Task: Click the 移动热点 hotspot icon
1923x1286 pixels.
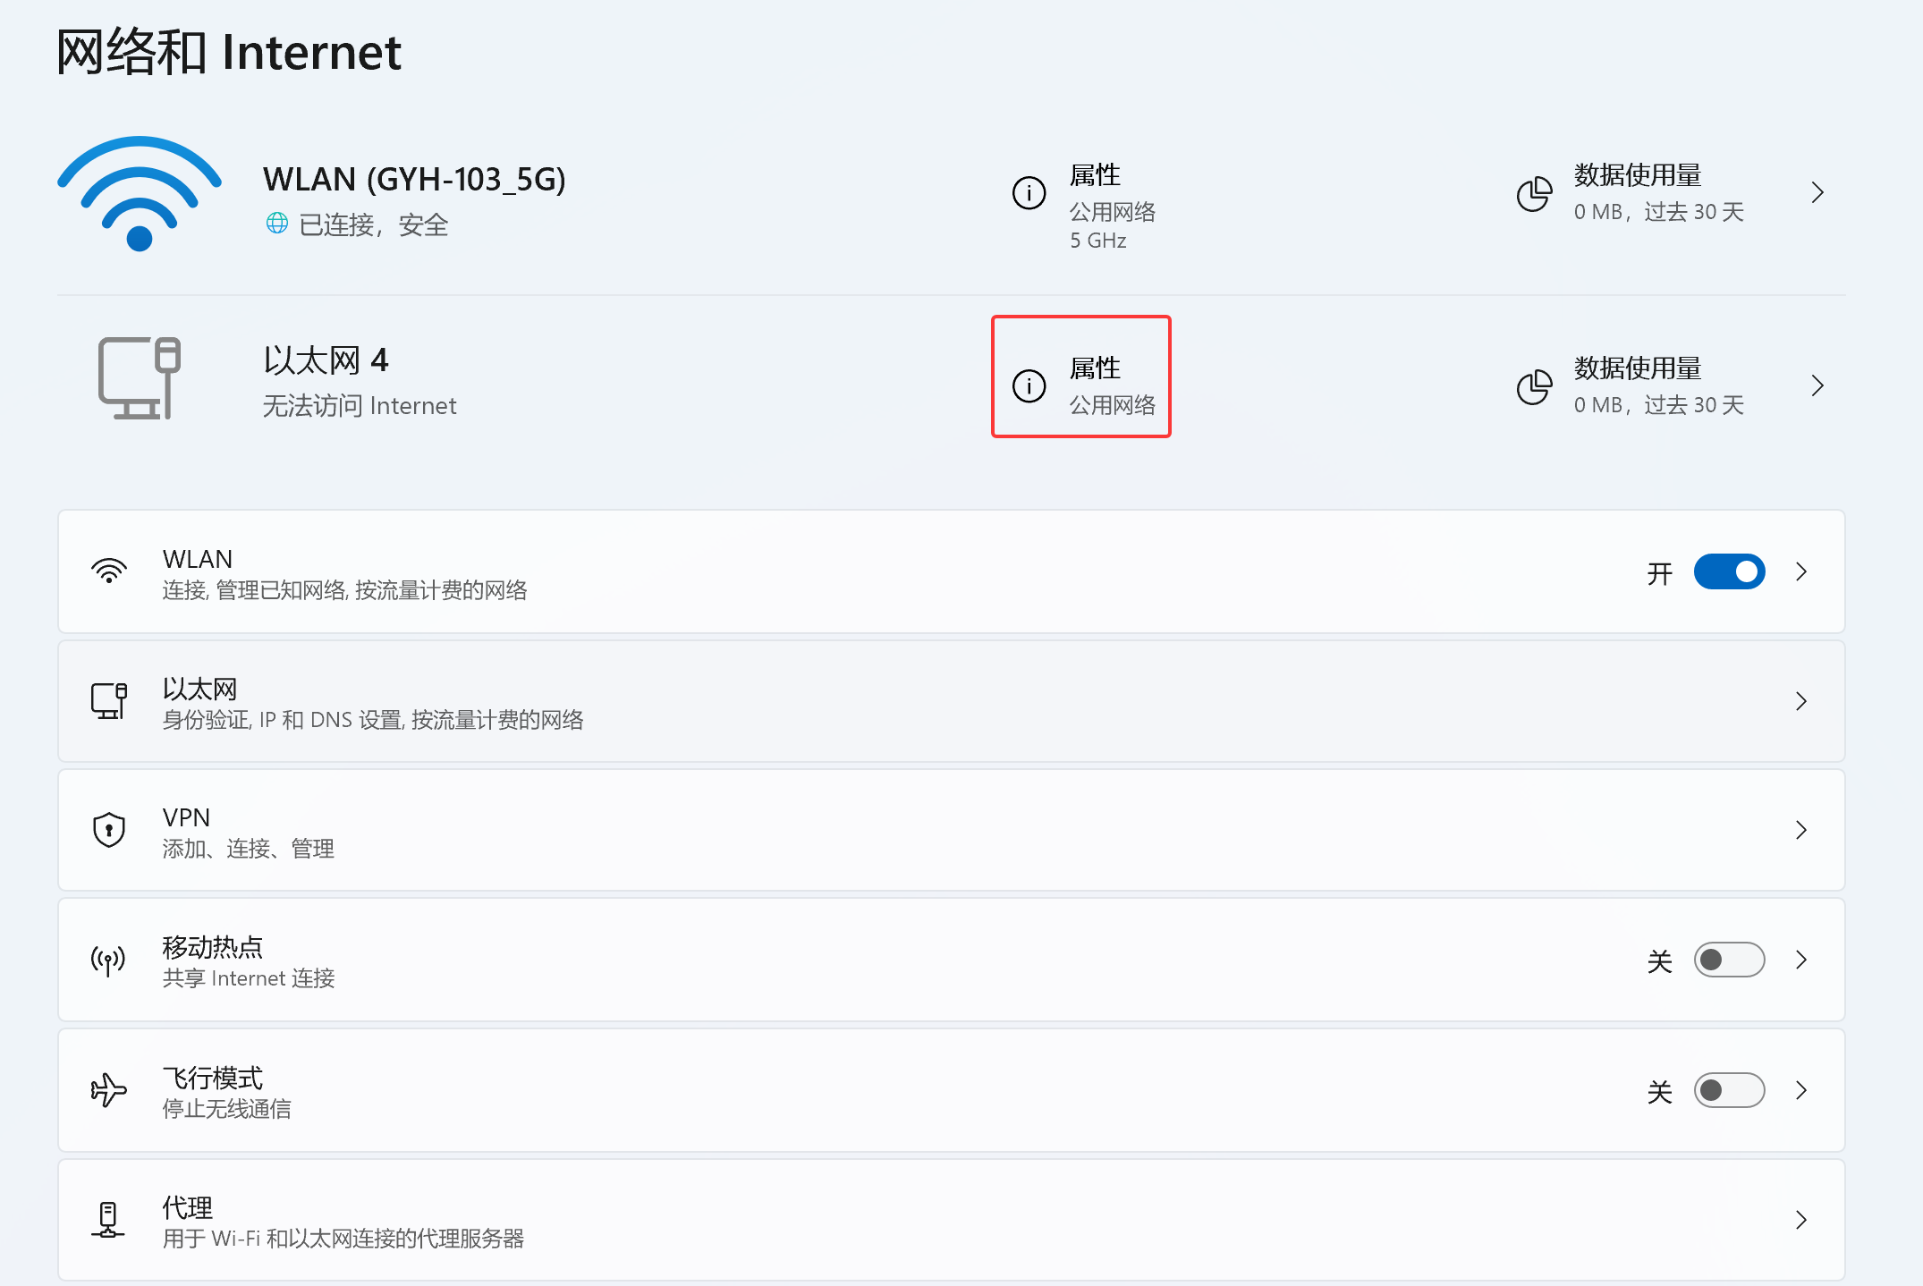Action: (107, 960)
